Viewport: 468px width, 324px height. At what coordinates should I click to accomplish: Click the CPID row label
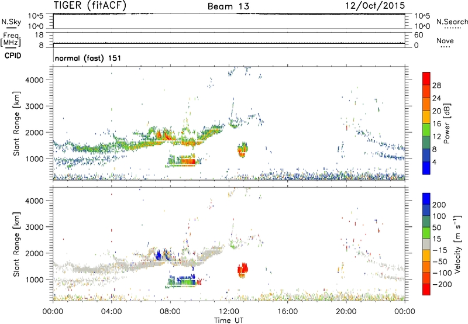click(x=13, y=56)
